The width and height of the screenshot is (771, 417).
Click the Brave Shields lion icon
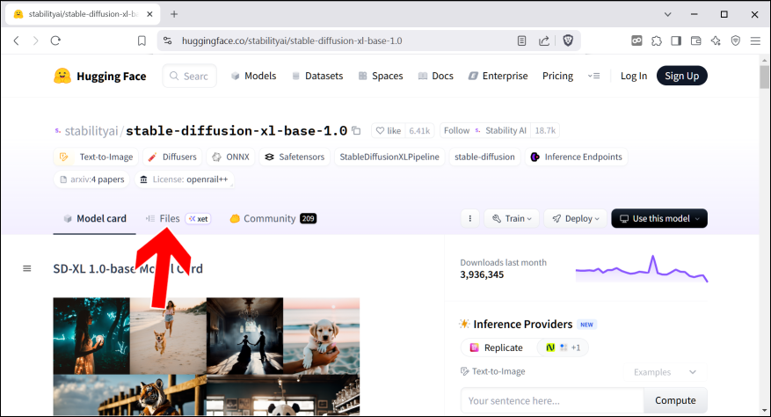pyautogui.click(x=568, y=40)
